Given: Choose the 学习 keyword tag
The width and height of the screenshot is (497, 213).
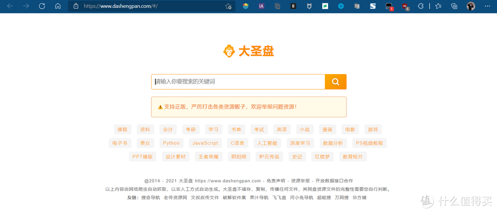Looking at the screenshot, I should [x=214, y=129].
